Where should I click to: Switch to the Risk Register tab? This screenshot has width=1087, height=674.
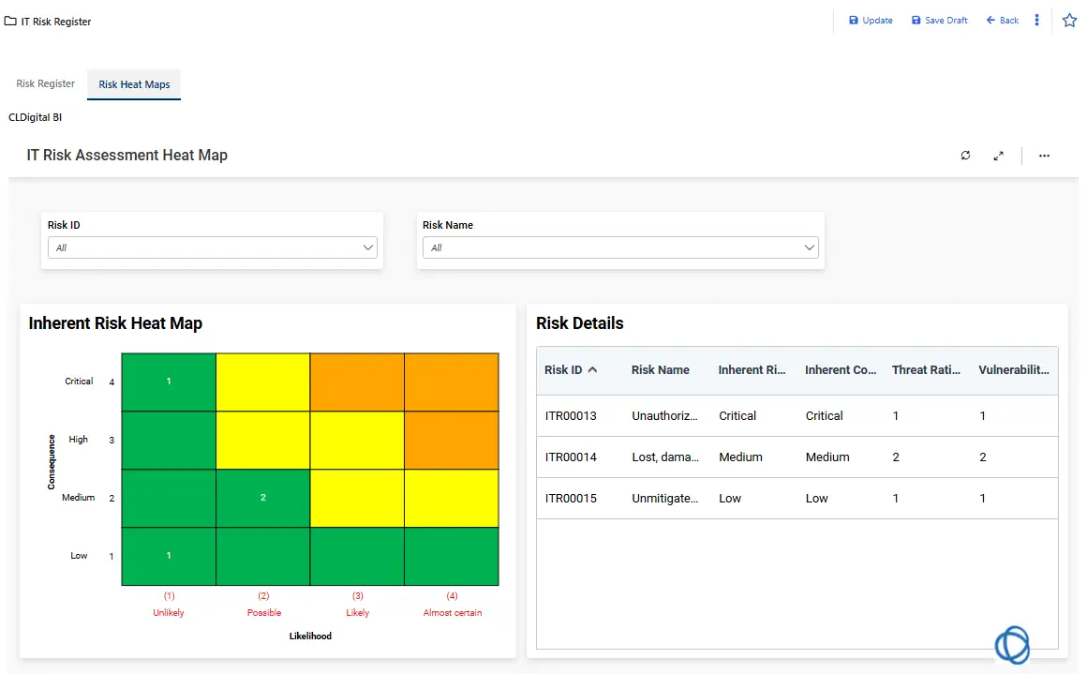(x=46, y=83)
